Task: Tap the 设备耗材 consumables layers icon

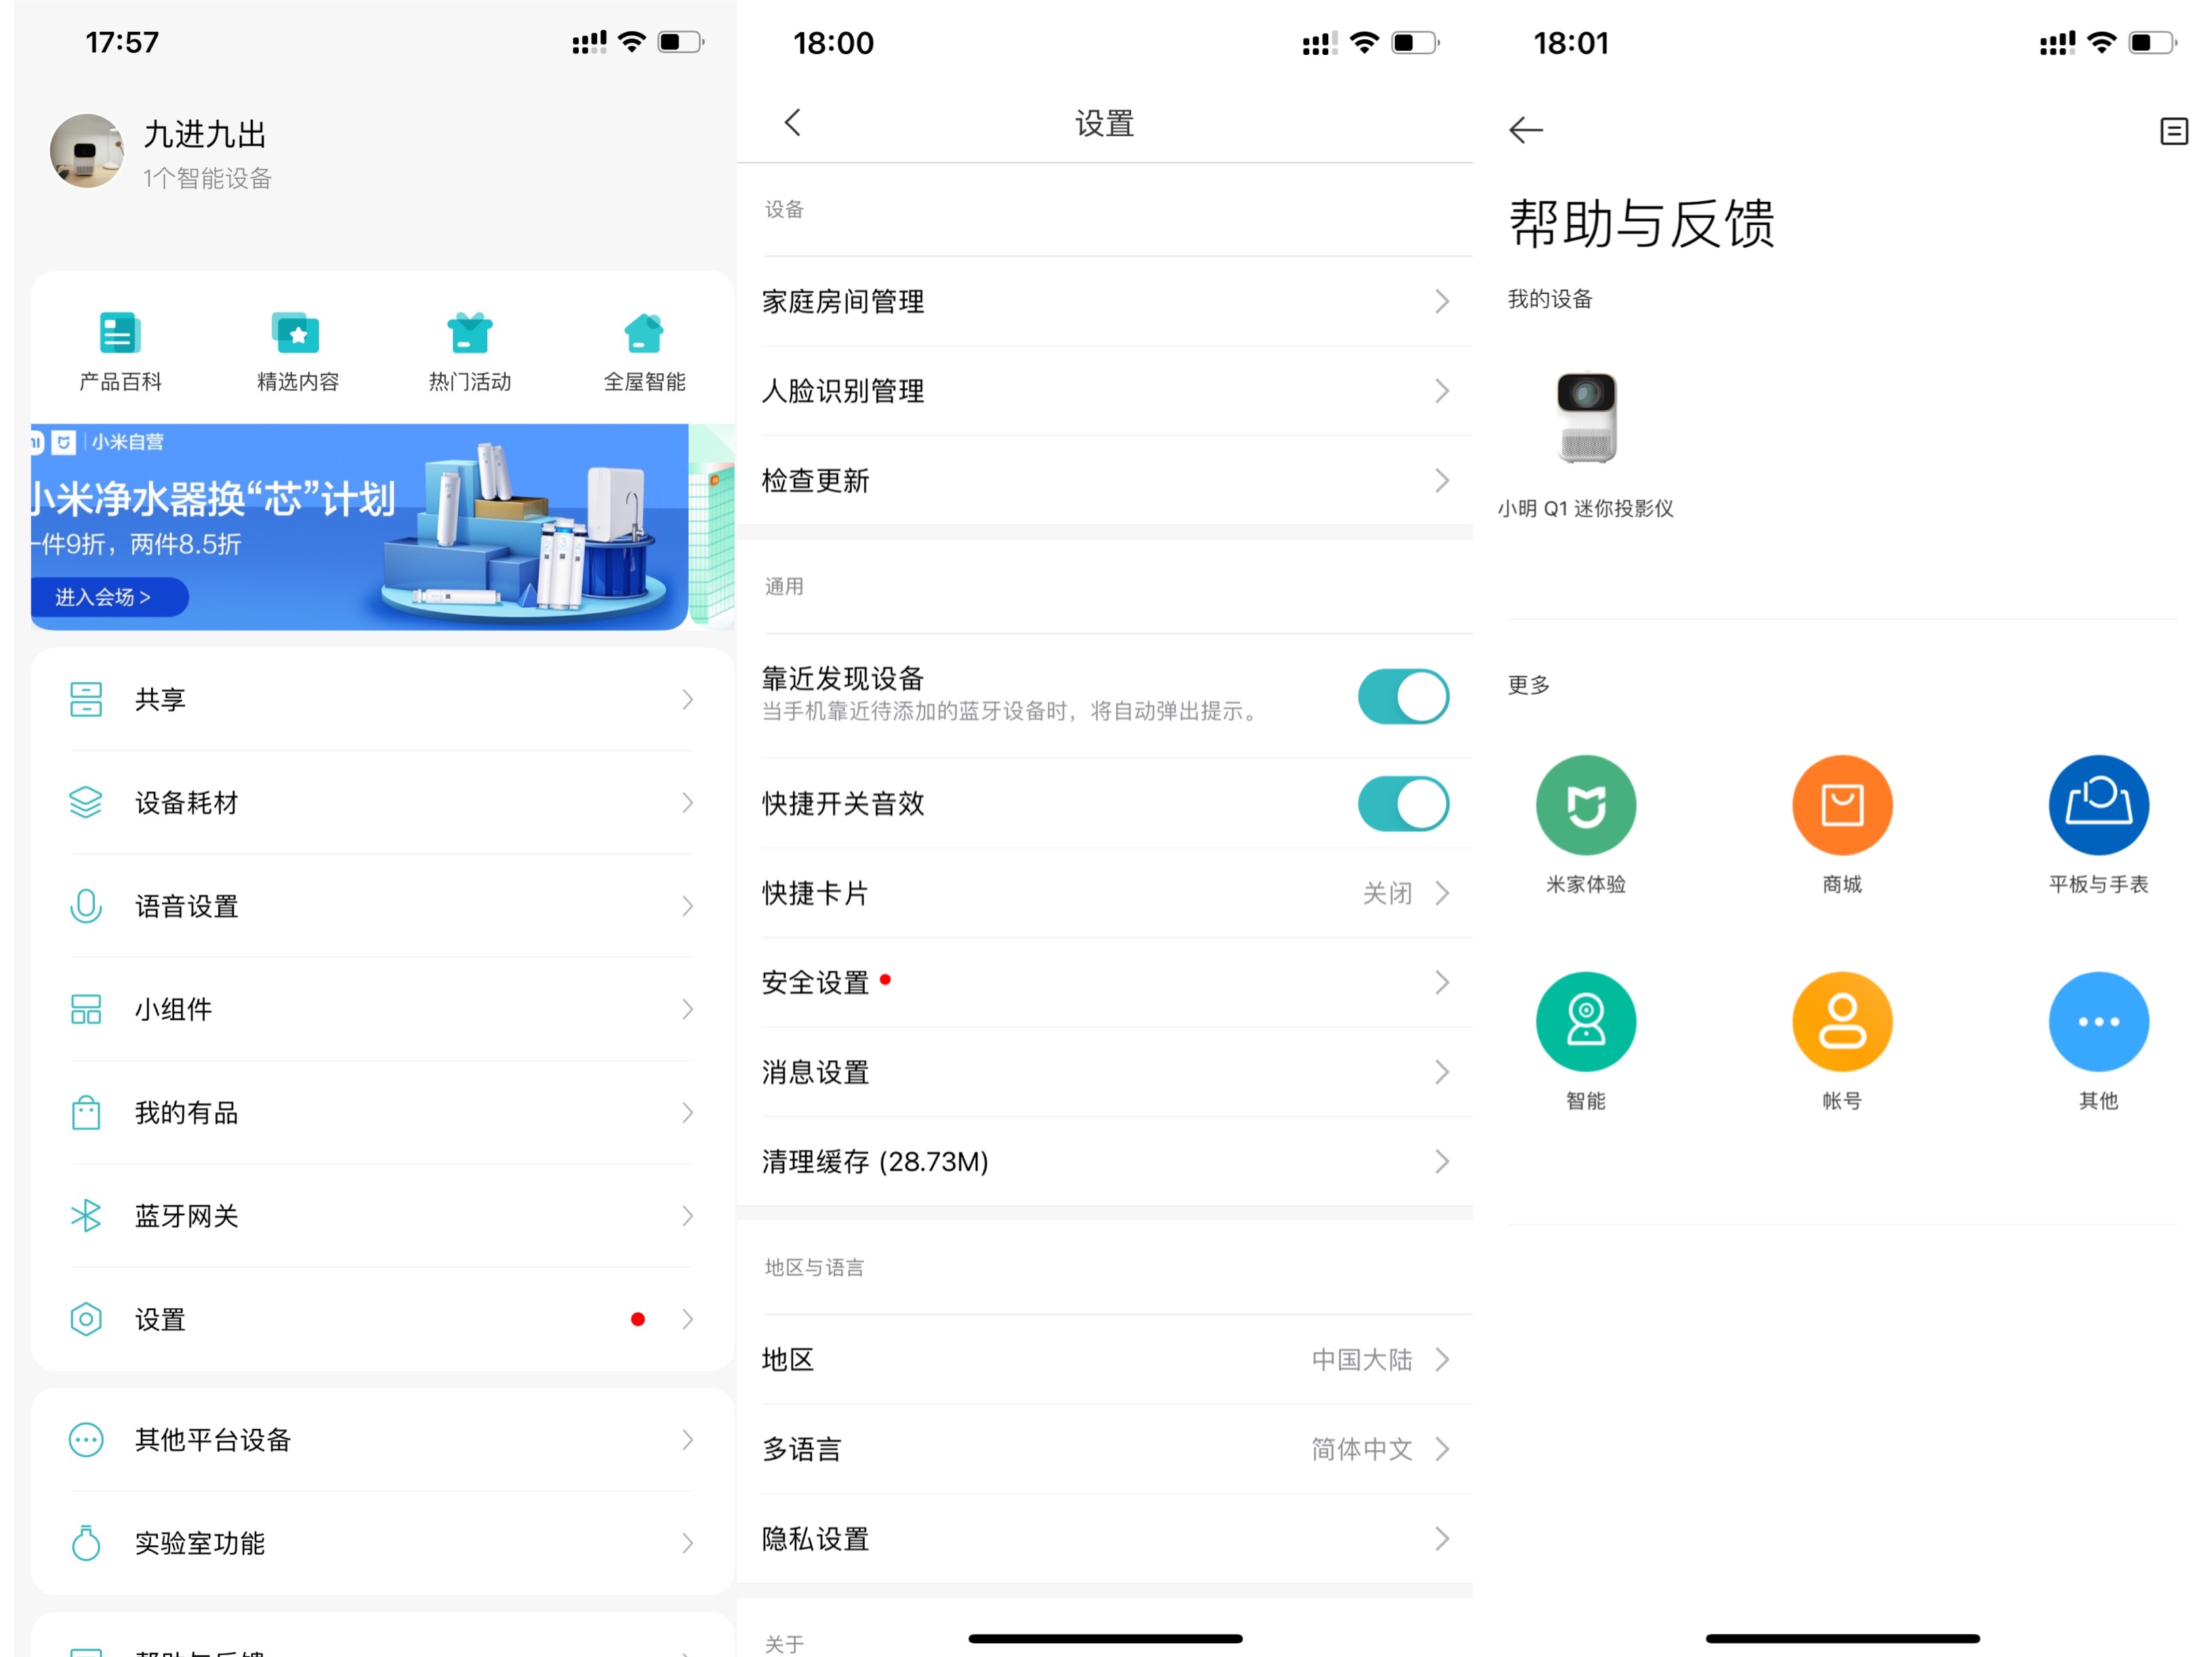Action: pos(86,803)
